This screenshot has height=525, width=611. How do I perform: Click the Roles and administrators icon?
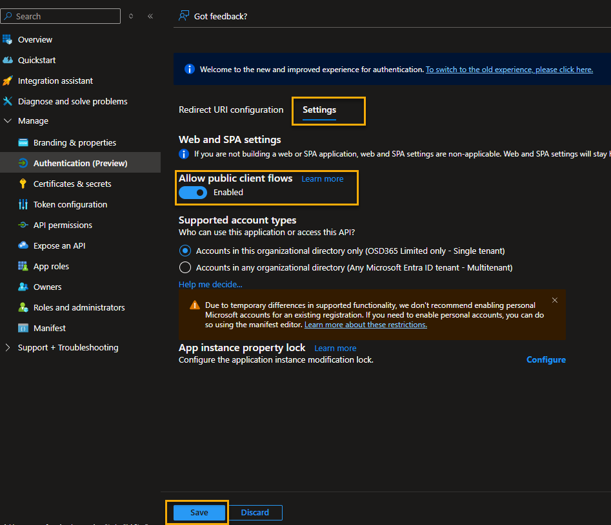pyautogui.click(x=23, y=307)
